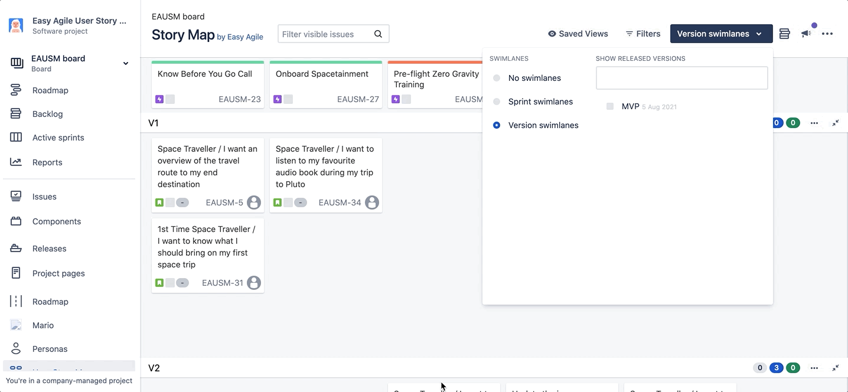The height and width of the screenshot is (392, 848).
Task: Select the Version swimlanes radio option
Action: [497, 125]
